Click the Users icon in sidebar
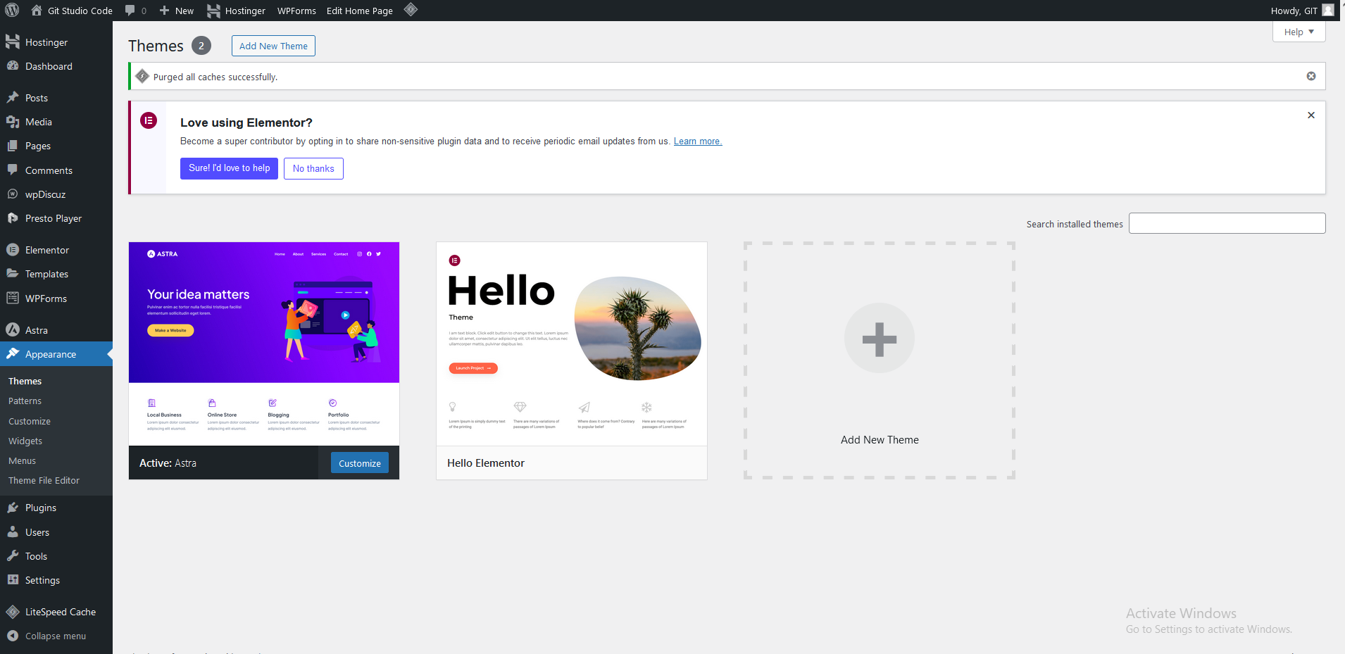This screenshot has height=654, width=1345. click(x=13, y=532)
